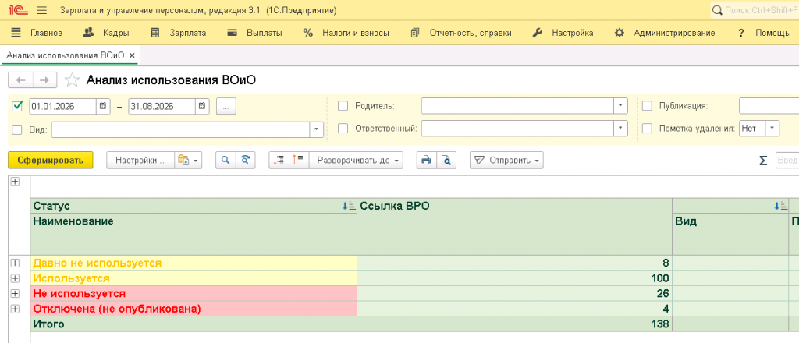Enable the Ответственный filter checkbox
Screen dimensions: 799x343
pyautogui.click(x=343, y=129)
